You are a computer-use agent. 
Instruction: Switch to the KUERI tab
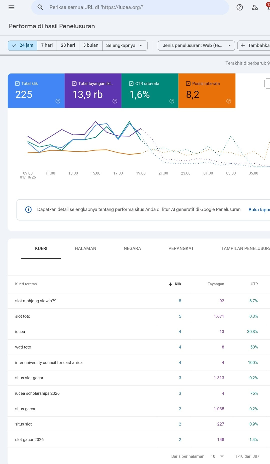click(41, 248)
